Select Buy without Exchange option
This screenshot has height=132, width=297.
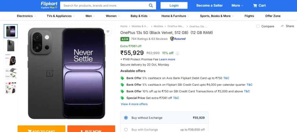point(126,118)
